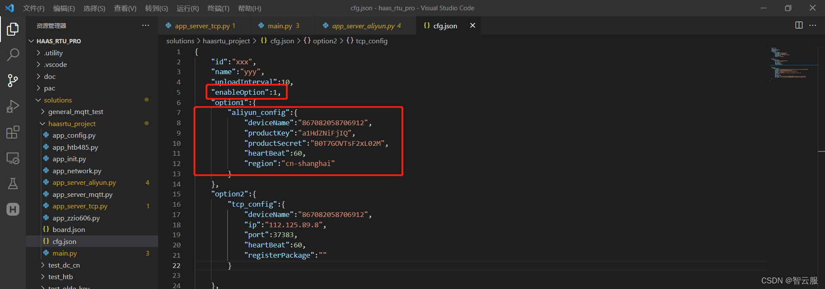The image size is (825, 289).
Task: Open board.json in explorer
Action: pyautogui.click(x=92, y=229)
